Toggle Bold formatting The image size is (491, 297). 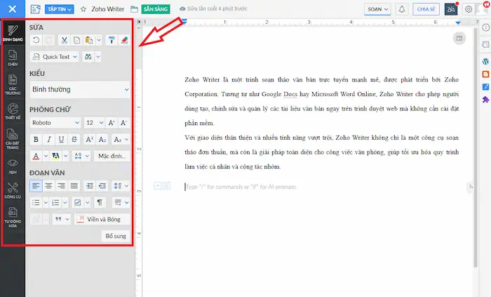(37, 139)
